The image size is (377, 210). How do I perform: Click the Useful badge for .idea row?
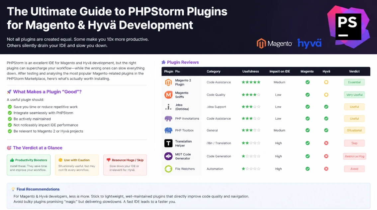[x=354, y=107]
